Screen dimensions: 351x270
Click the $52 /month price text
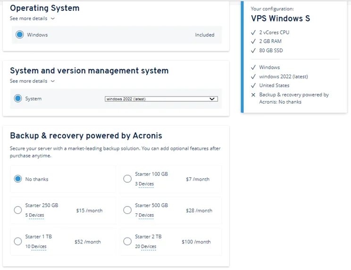[88, 242]
